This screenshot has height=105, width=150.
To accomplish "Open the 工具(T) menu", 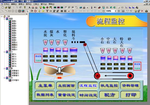I will (x=36, y=4).
